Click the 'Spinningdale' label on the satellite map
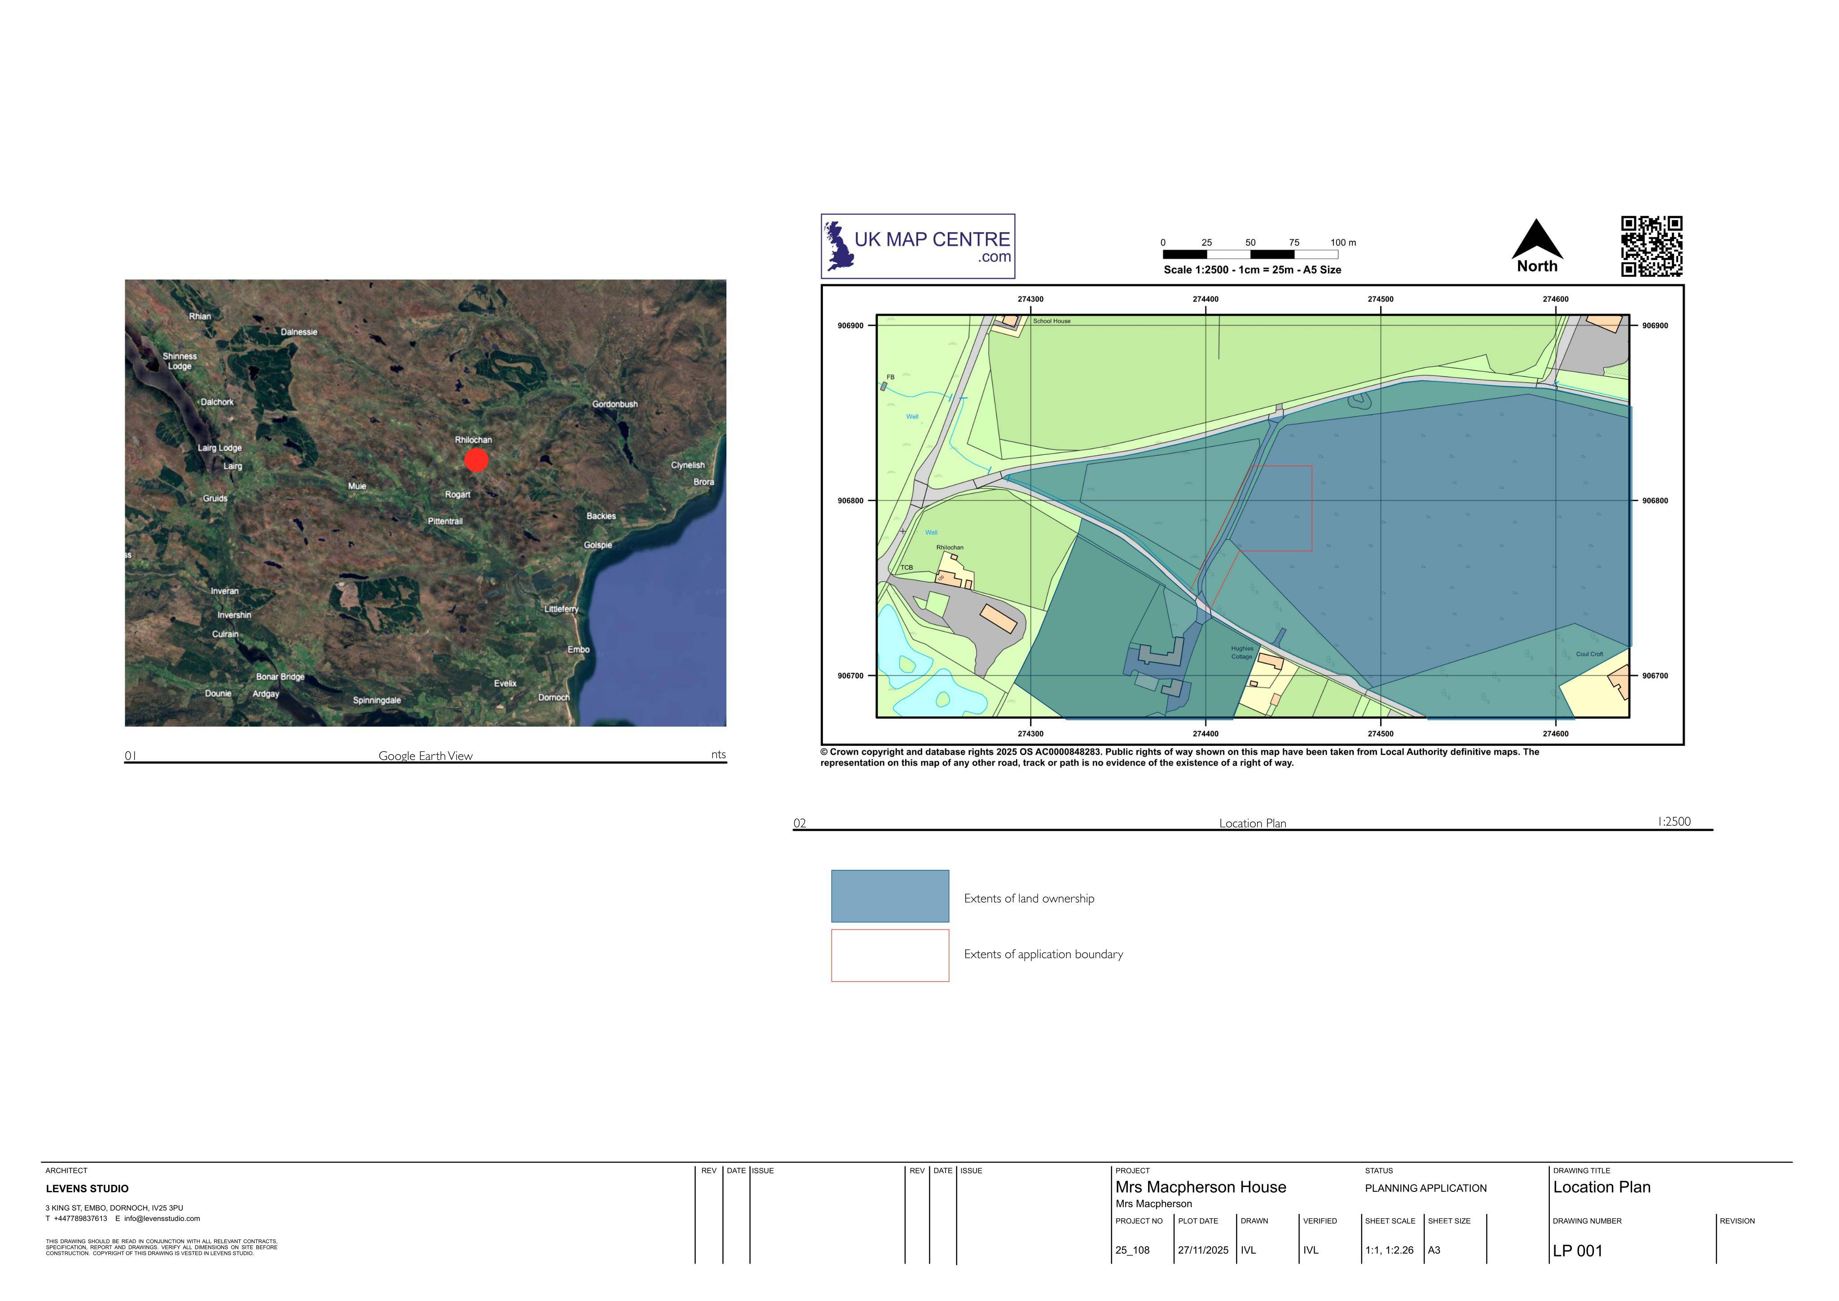This screenshot has width=1839, height=1301. tap(376, 700)
